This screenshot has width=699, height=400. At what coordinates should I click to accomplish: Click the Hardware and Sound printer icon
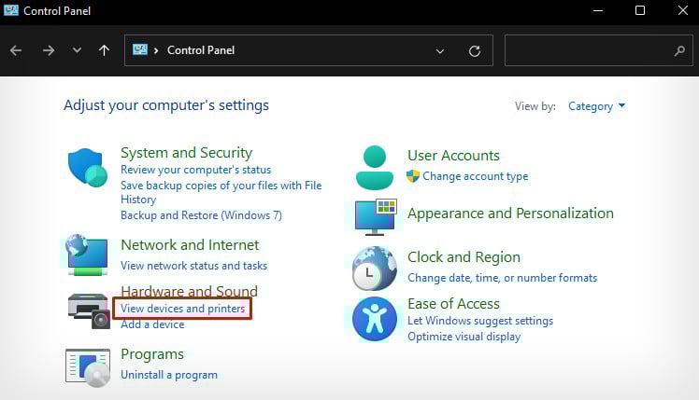click(x=89, y=310)
